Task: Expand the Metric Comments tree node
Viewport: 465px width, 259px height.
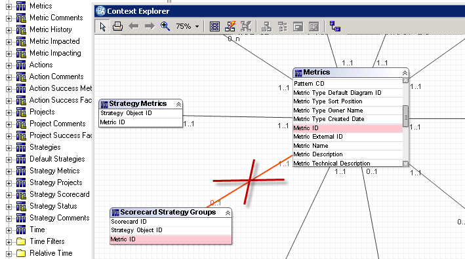Action: click(9, 18)
